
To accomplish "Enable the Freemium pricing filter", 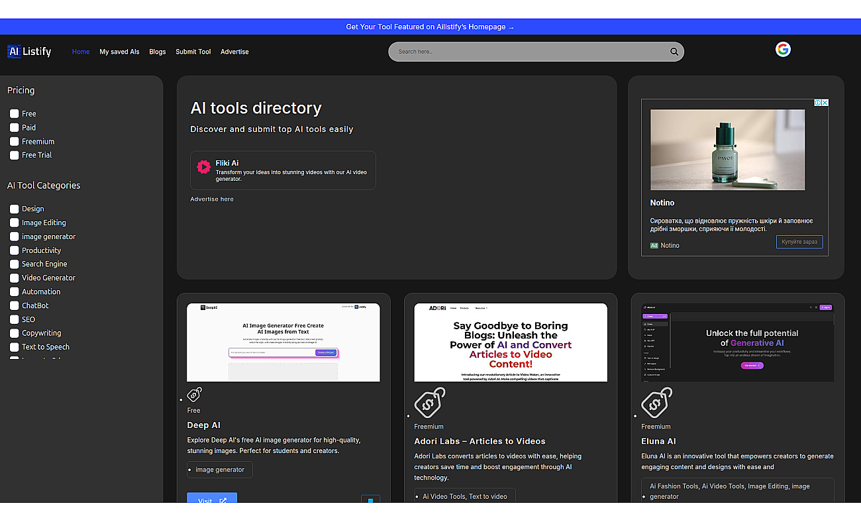I will coord(14,141).
